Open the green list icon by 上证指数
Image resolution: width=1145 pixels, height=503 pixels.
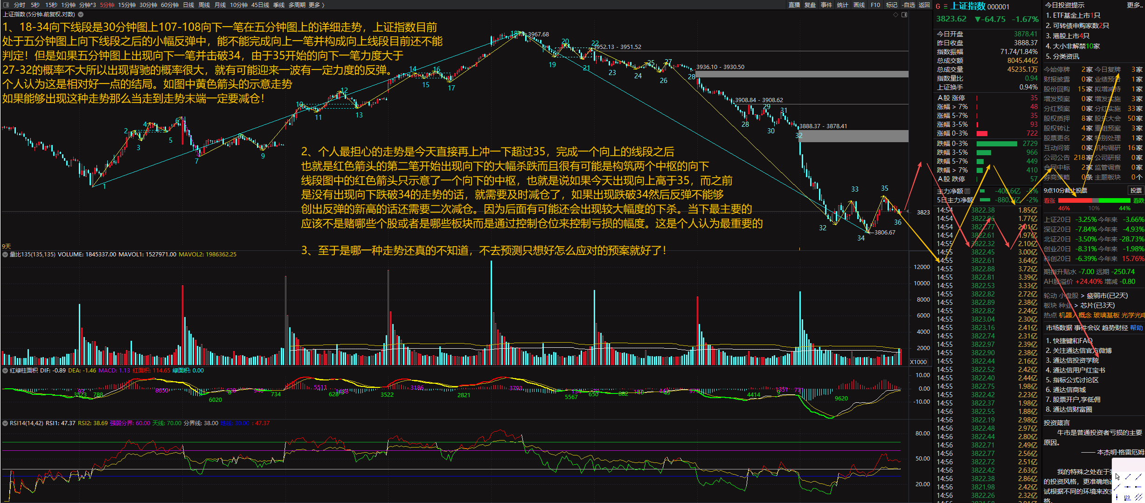(945, 6)
